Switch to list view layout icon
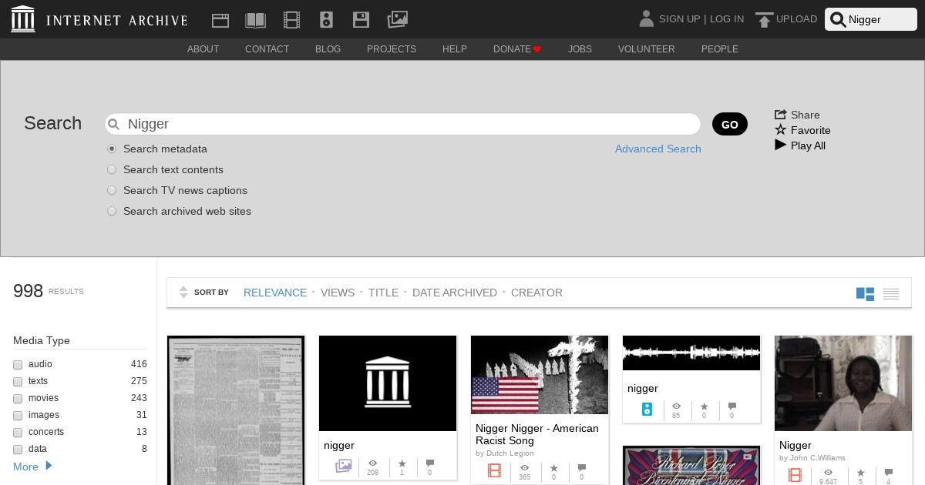925x485 pixels. tap(891, 294)
